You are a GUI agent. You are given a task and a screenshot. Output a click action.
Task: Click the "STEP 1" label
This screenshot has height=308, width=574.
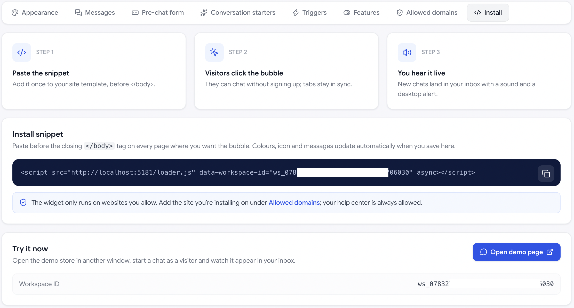pyautogui.click(x=45, y=52)
